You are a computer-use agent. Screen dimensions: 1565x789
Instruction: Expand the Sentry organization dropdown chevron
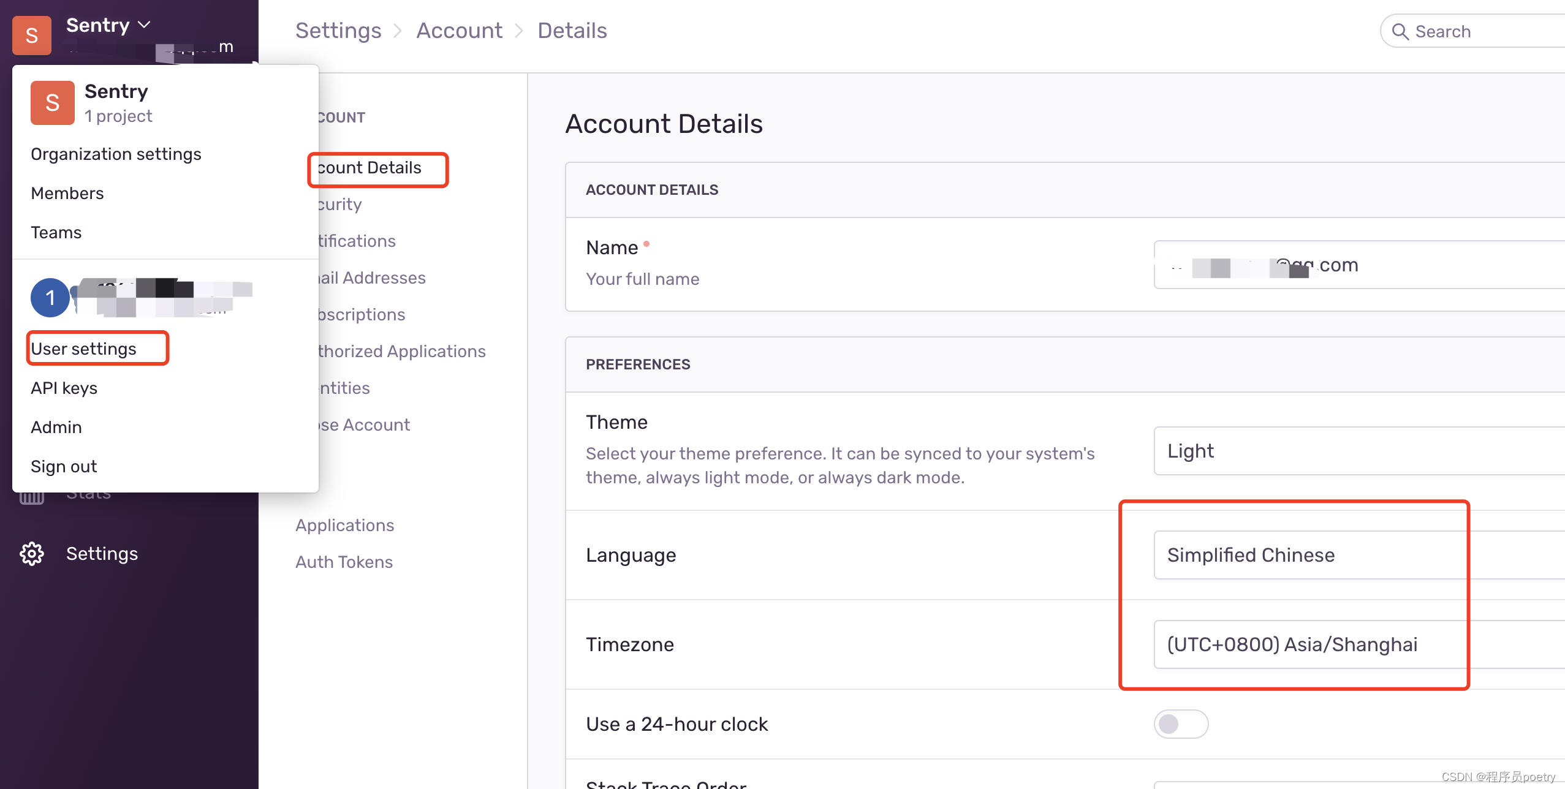click(x=145, y=25)
